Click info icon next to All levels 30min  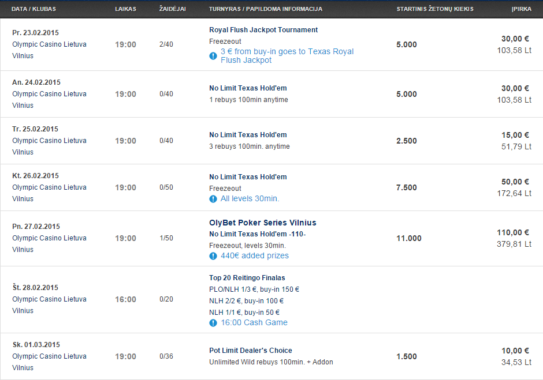(x=213, y=199)
